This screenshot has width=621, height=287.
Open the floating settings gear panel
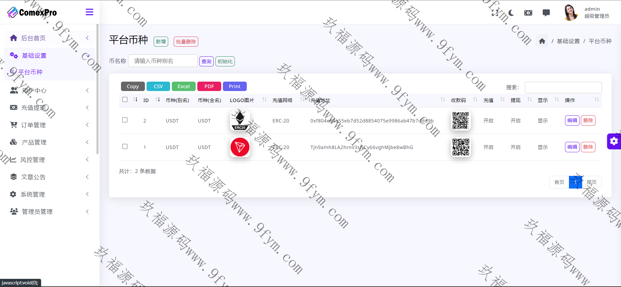coord(614,141)
